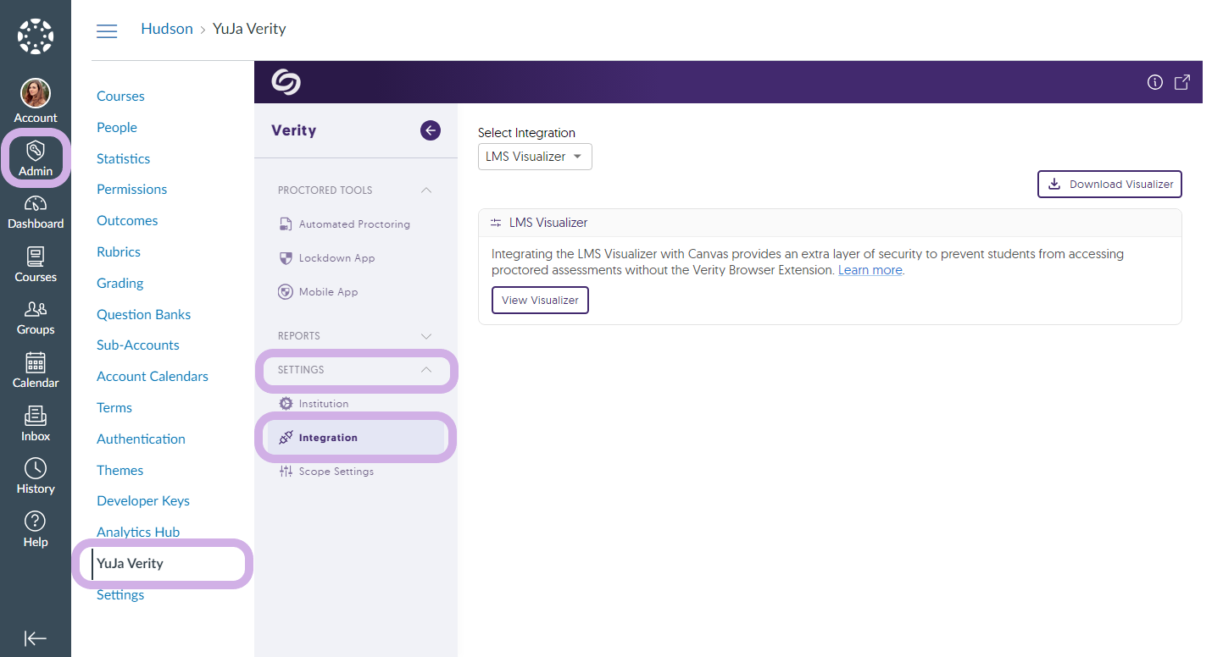This screenshot has height=657, width=1223.
Task: Open Courses in the dark global navigation
Action: [36, 265]
